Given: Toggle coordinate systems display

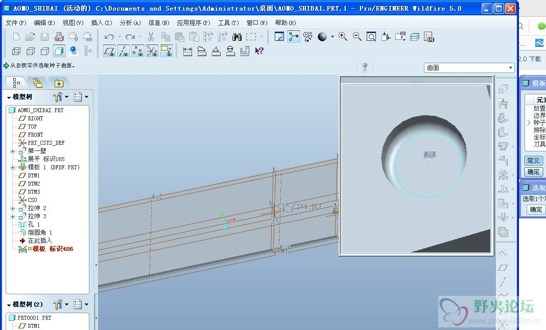Looking at the screenshot, I should click(153, 51).
